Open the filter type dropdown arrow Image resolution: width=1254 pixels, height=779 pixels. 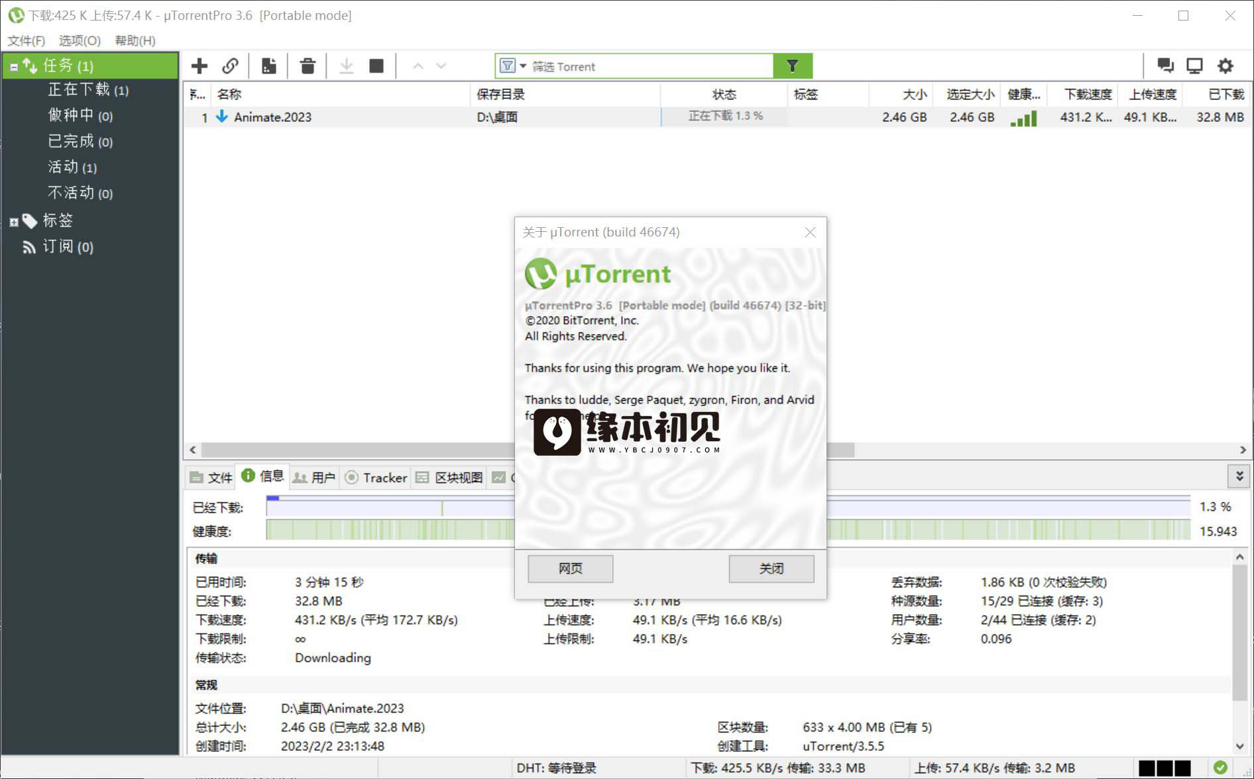[x=523, y=66]
